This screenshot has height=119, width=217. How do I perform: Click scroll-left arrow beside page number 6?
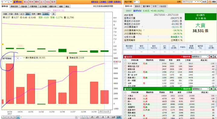[21, 117]
